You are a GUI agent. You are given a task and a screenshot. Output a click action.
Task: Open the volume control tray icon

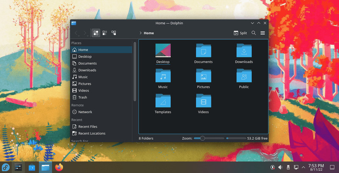coord(280,167)
